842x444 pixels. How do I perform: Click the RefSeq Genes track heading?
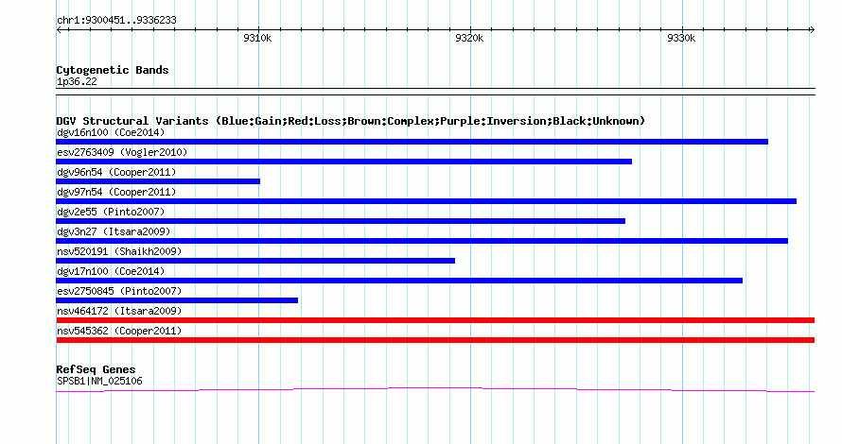tap(96, 369)
